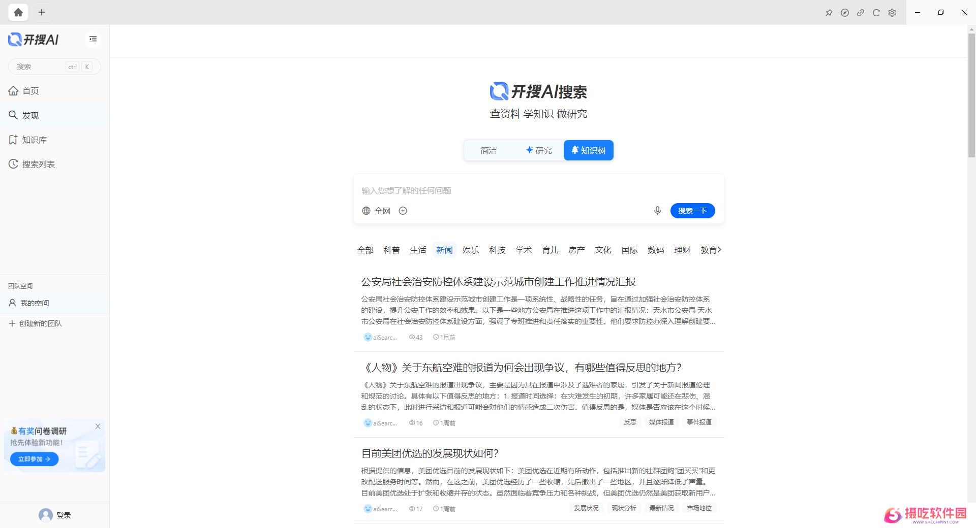Click the user avatar icon
The width and height of the screenshot is (976, 528).
46,515
